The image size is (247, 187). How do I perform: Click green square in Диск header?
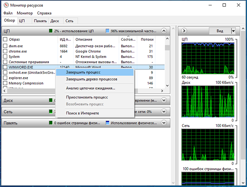click(51, 100)
